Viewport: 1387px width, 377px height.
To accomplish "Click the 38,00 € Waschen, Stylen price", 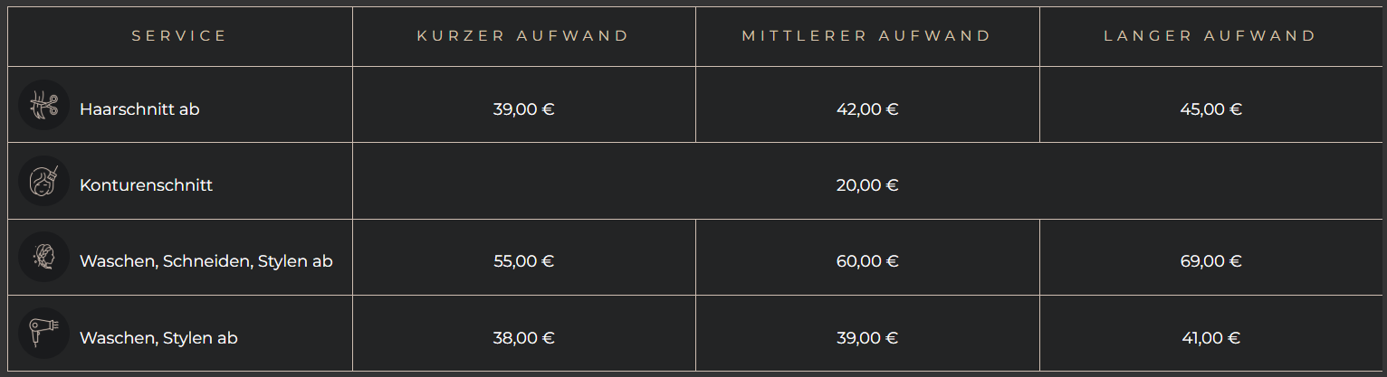I will pos(524,338).
